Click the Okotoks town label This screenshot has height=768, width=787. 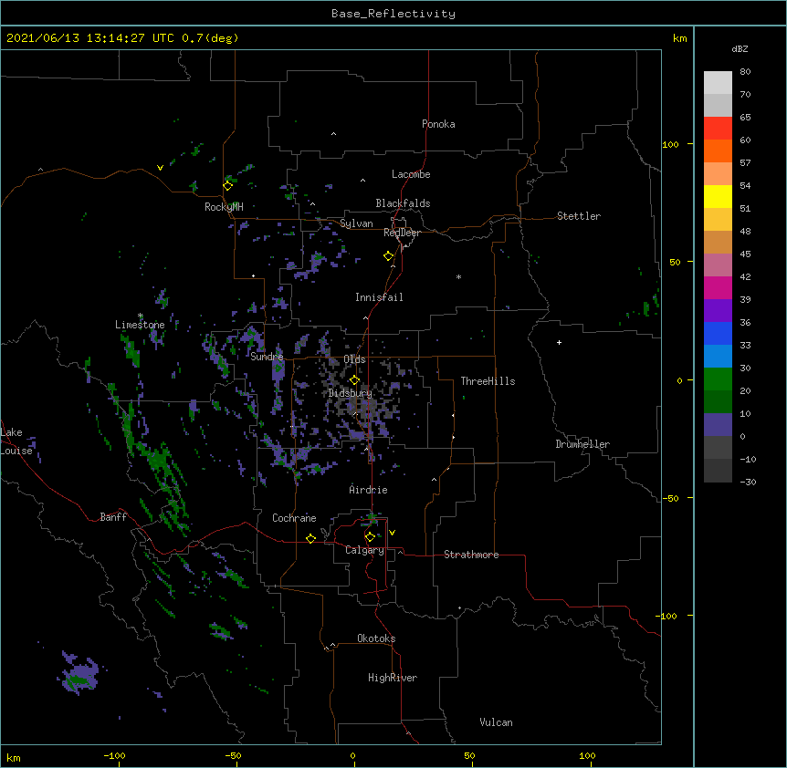[376, 638]
